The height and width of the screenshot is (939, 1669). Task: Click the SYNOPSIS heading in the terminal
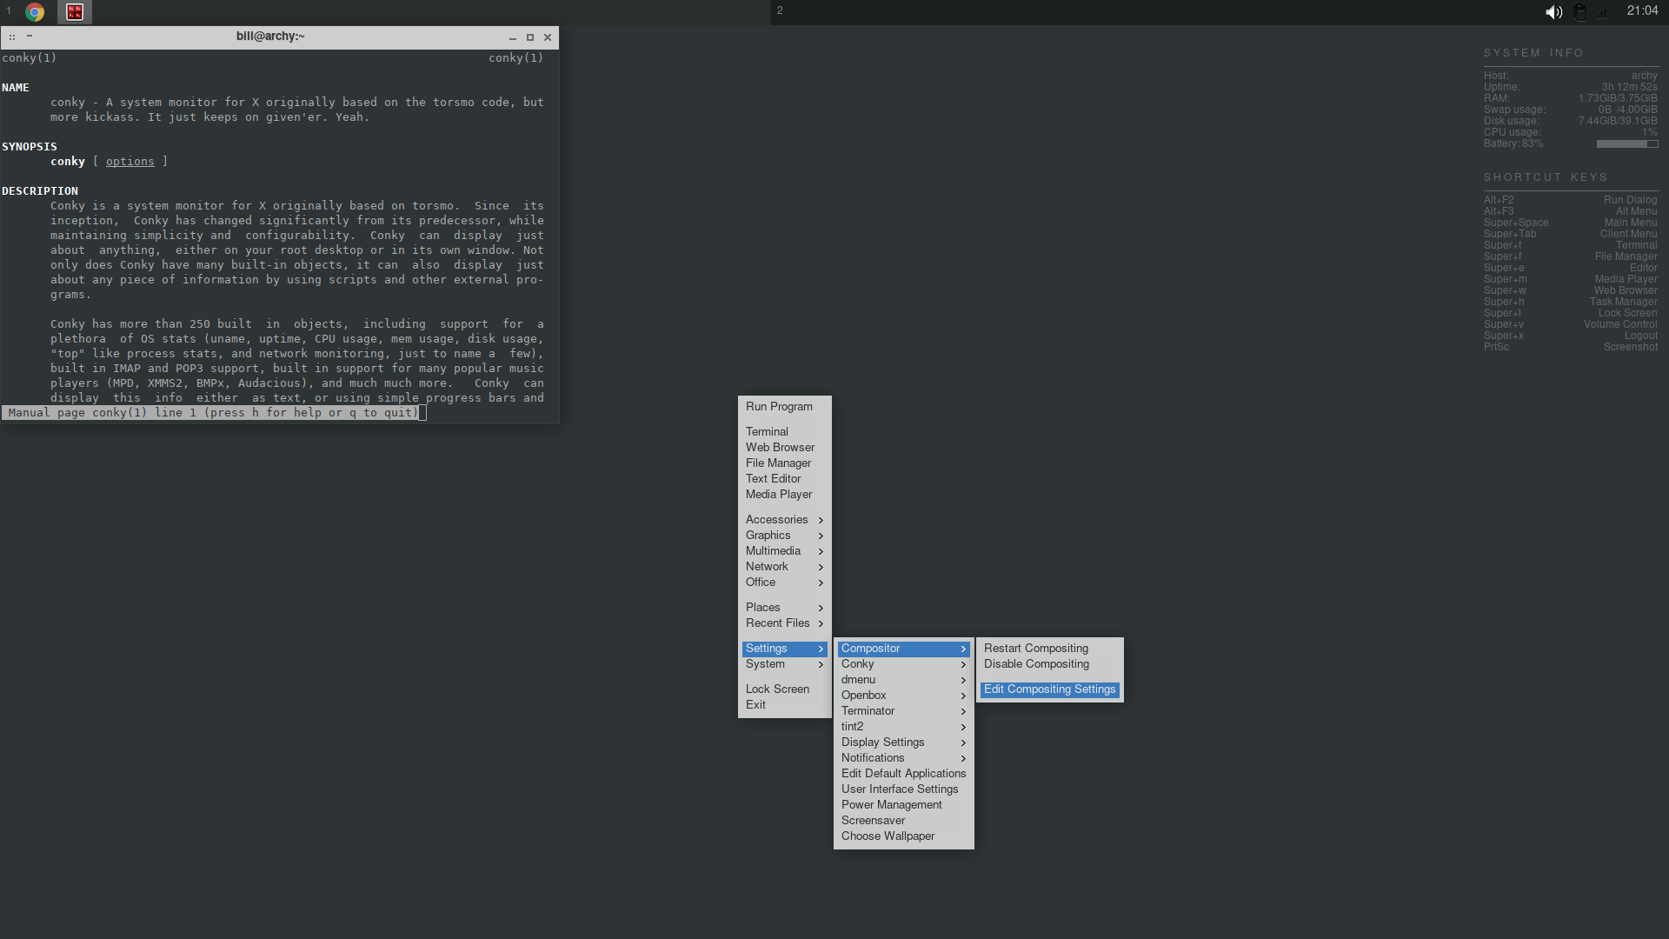[x=30, y=147]
